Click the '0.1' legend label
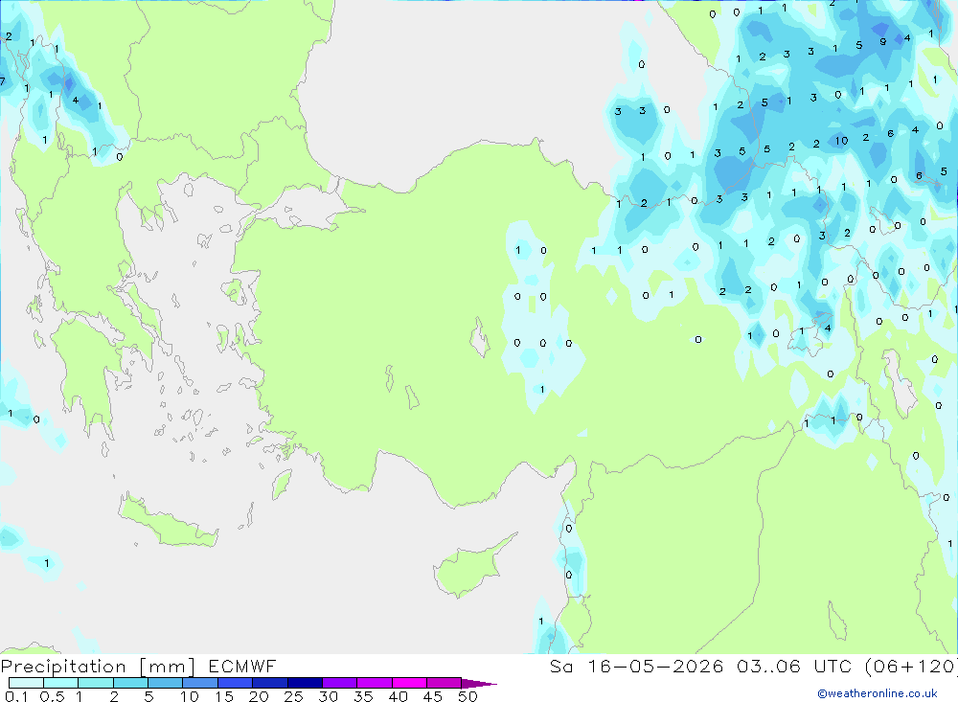This screenshot has height=702, width=958. pyautogui.click(x=16, y=696)
